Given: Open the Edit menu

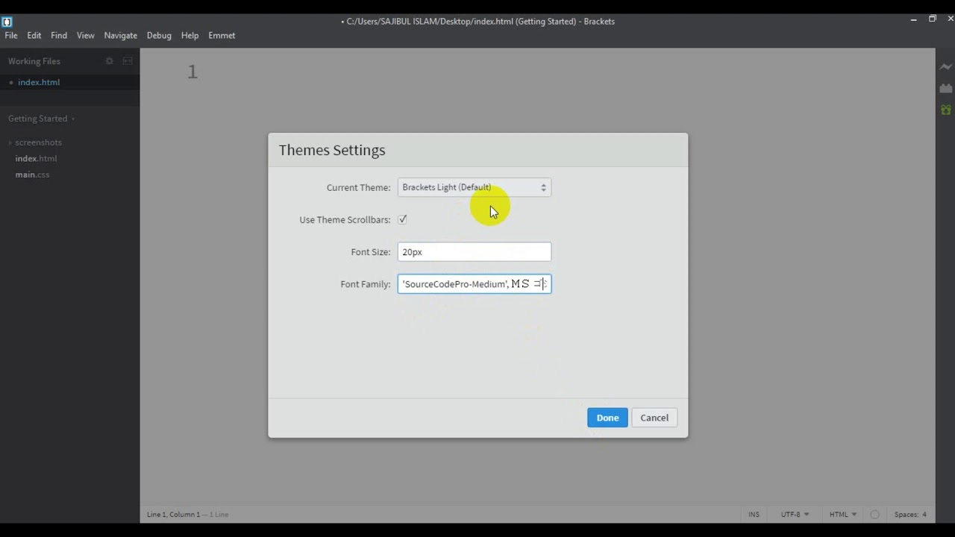Looking at the screenshot, I should (x=34, y=35).
